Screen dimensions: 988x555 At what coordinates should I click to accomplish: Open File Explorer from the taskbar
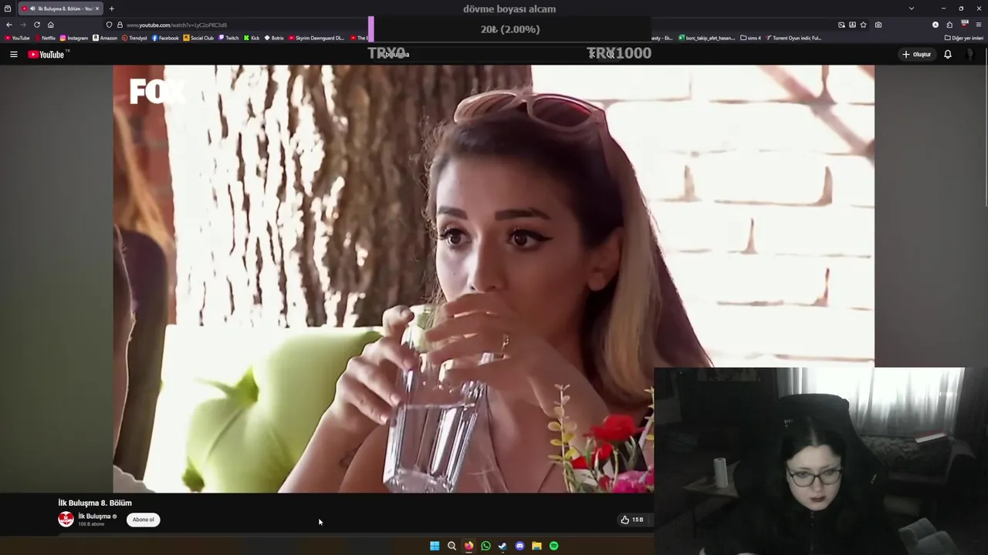pos(536,546)
